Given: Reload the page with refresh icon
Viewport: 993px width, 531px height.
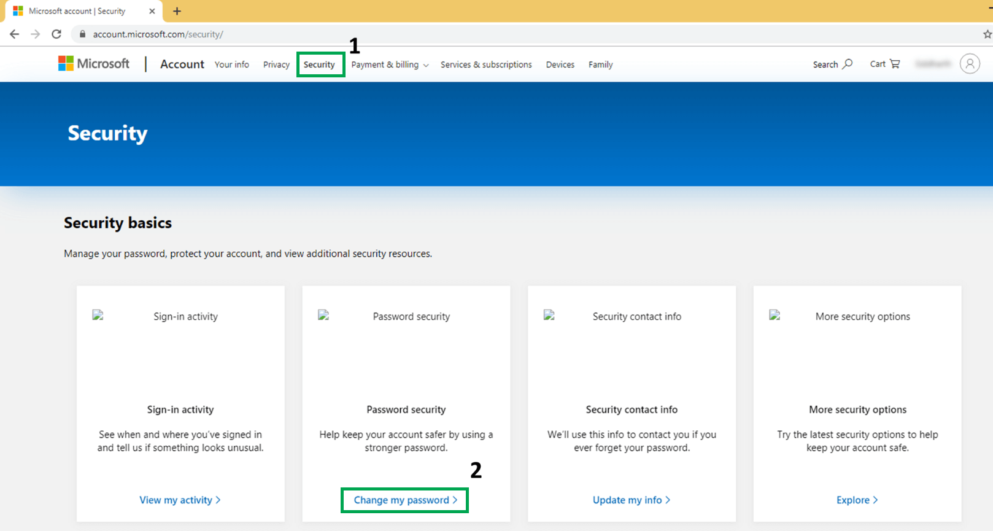Looking at the screenshot, I should coord(56,34).
